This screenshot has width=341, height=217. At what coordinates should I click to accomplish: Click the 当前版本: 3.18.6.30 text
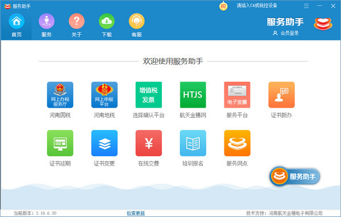35,213
